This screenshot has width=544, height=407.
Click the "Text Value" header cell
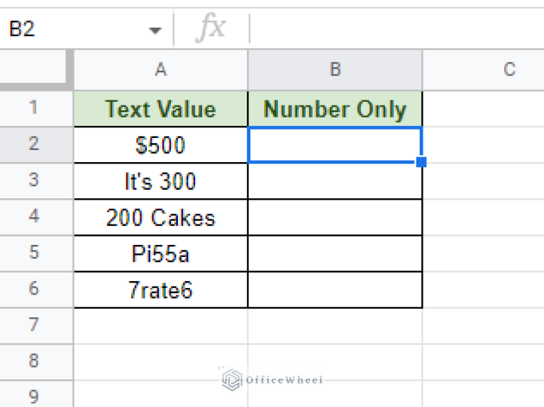point(161,109)
